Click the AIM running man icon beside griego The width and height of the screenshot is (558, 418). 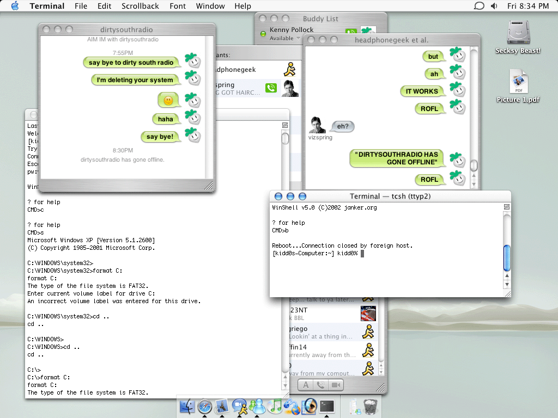click(x=368, y=331)
